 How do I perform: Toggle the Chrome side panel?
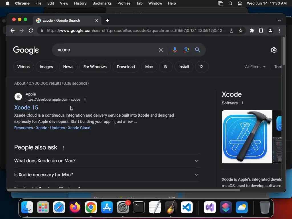[x=261, y=31]
